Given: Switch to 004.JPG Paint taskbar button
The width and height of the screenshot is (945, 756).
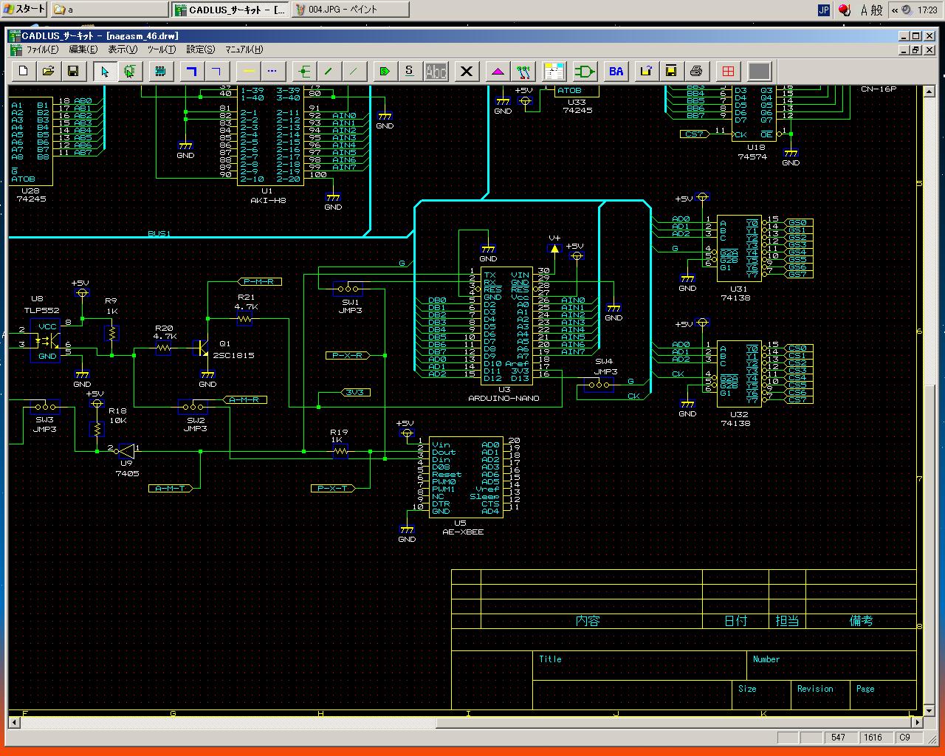Looking at the screenshot, I should point(351,10).
